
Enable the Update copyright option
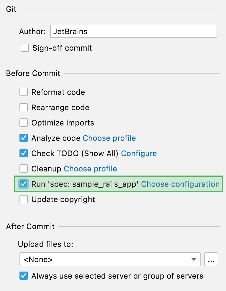pos(24,199)
